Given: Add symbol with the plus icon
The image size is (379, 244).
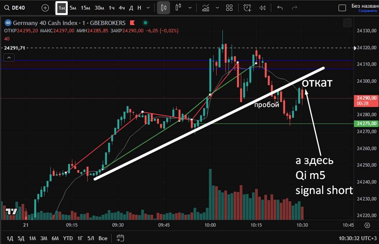Looking at the screenshot, I should [45, 8].
